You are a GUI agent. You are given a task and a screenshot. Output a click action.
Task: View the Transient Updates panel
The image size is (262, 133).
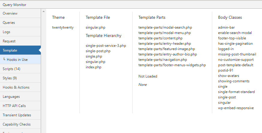pyautogui.click(x=20, y=115)
